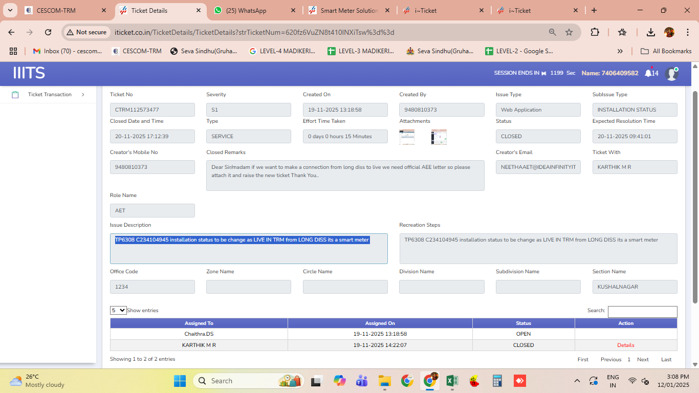Open the Chrome profile avatar in the toolbar

click(669, 32)
